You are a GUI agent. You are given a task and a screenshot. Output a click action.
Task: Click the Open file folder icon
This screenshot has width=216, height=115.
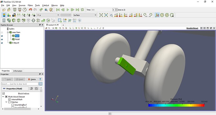pyautogui.click(x=4, y=10)
